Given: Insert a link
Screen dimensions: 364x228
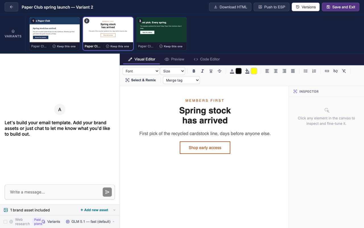Looking at the screenshot, I should [327, 71].
